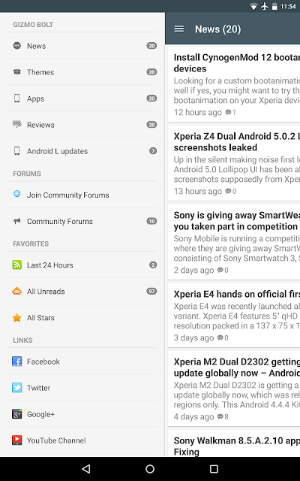Click the comment bubble on the CynogenMod article
This screenshot has width=300, height=481.
click(x=228, y=112)
